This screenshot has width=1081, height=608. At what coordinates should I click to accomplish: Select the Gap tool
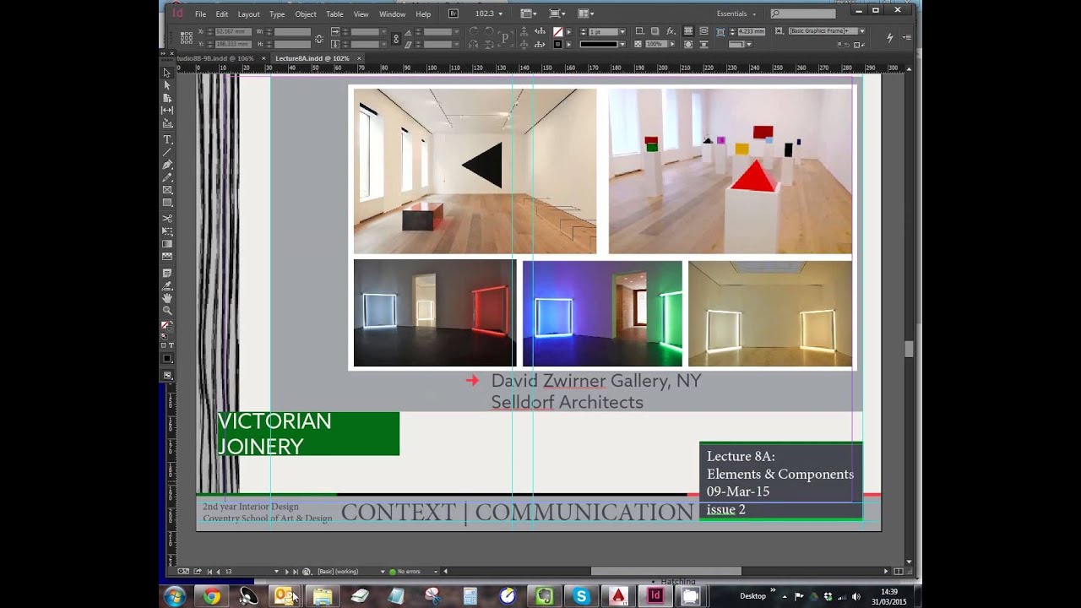(167, 111)
